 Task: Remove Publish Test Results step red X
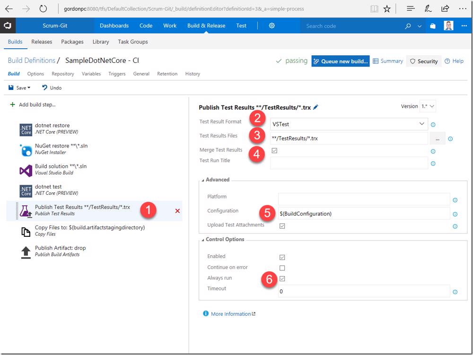(177, 211)
